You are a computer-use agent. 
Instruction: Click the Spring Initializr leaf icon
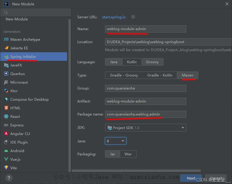tap(6, 57)
